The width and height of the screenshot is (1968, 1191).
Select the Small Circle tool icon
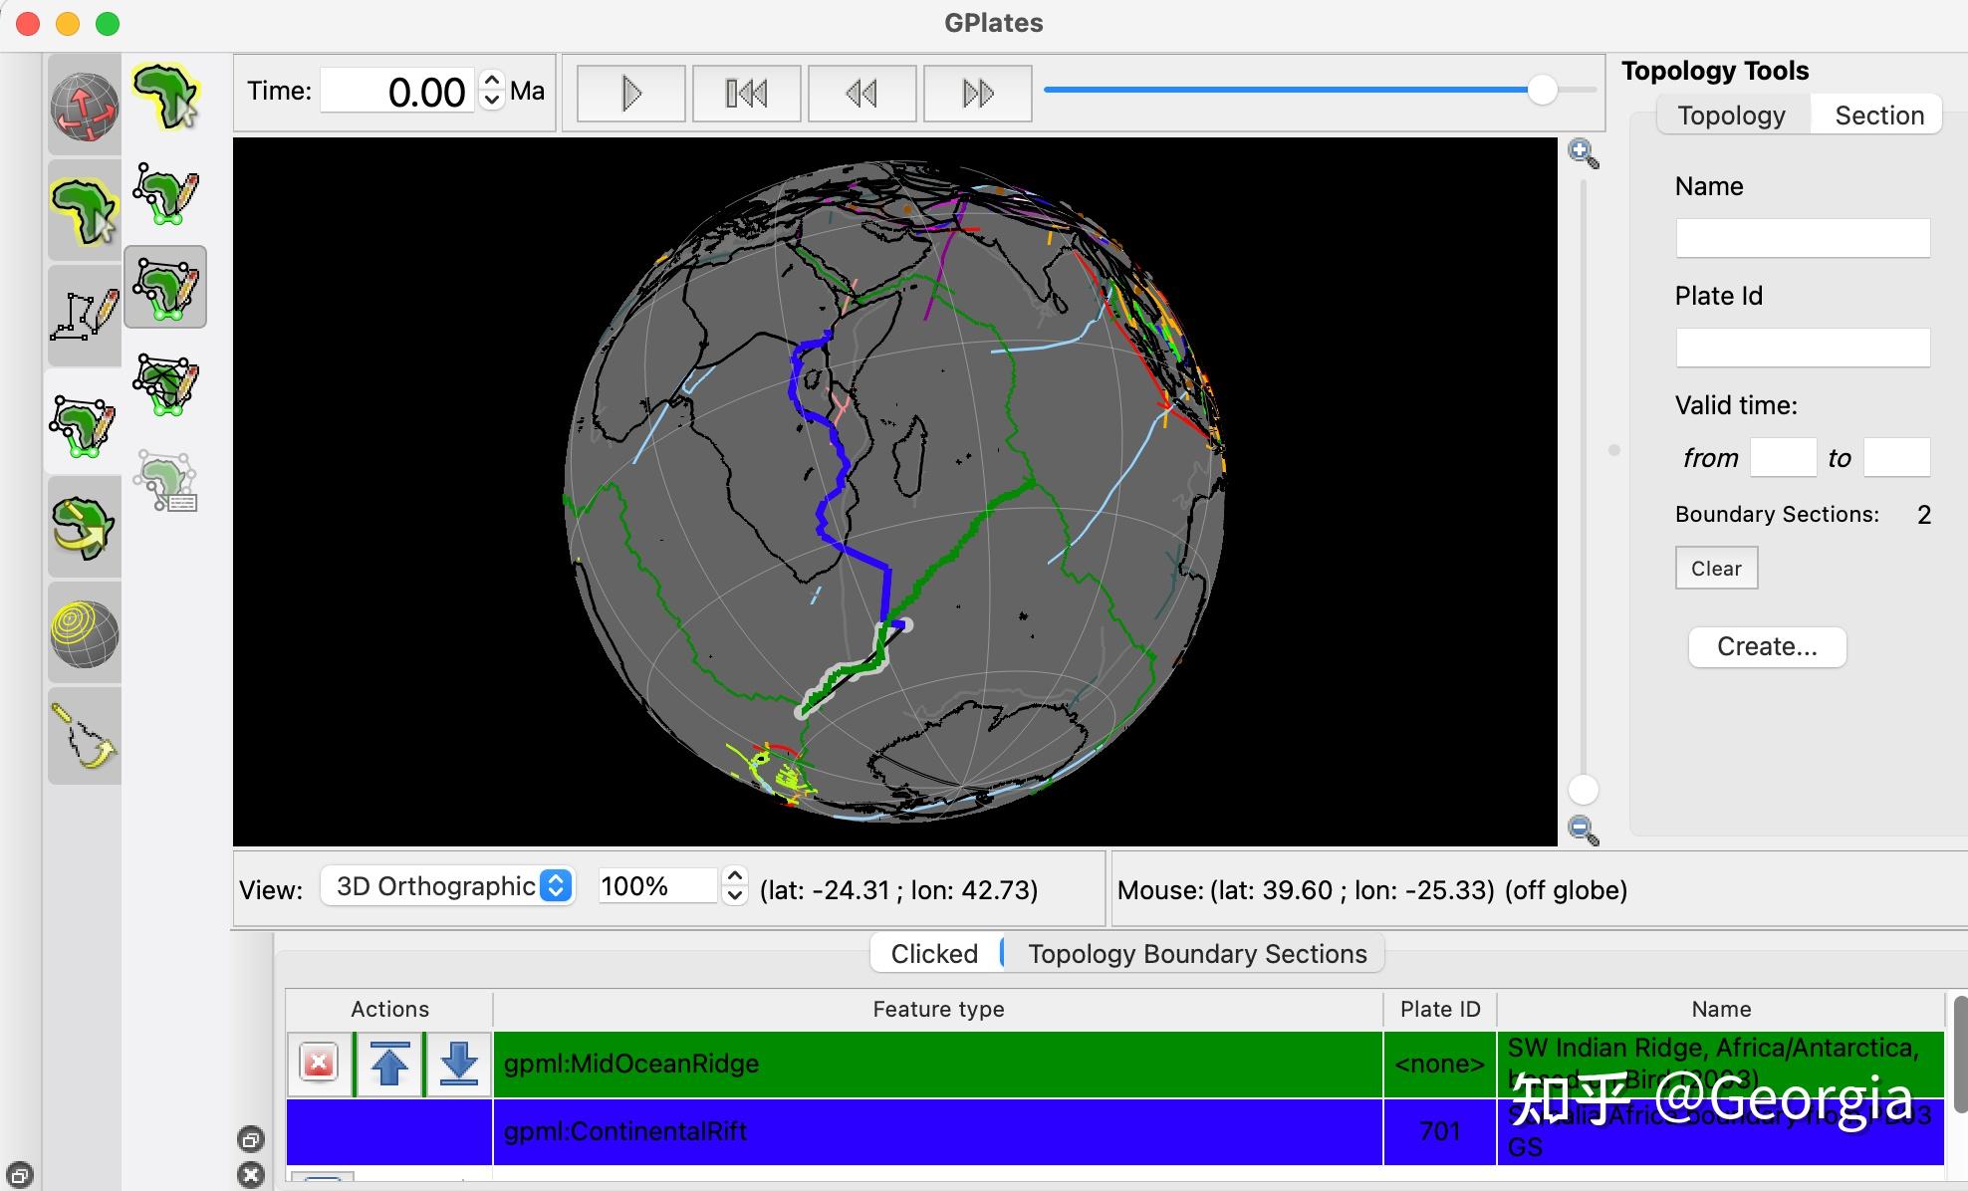(85, 633)
